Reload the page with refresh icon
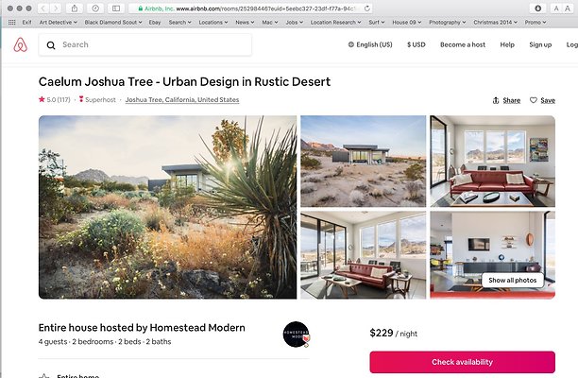 pos(366,9)
